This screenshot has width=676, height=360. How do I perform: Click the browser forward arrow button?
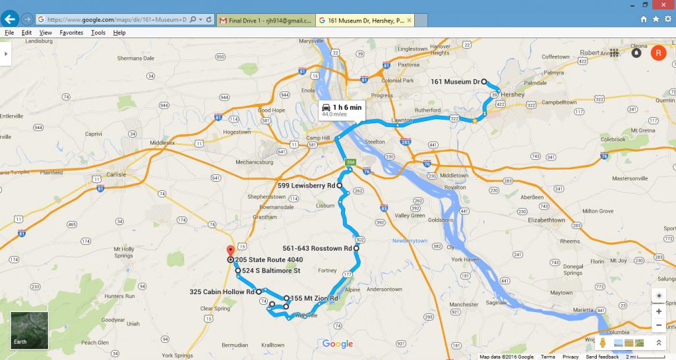click(x=27, y=19)
